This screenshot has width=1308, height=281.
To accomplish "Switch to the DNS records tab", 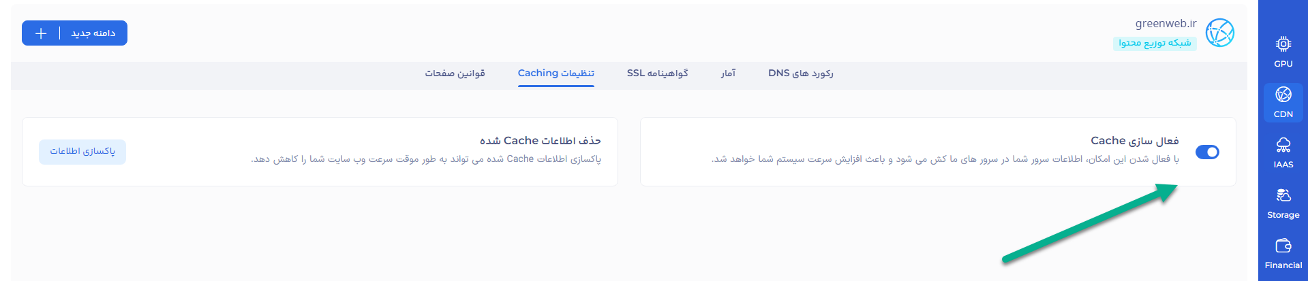I will coord(800,73).
